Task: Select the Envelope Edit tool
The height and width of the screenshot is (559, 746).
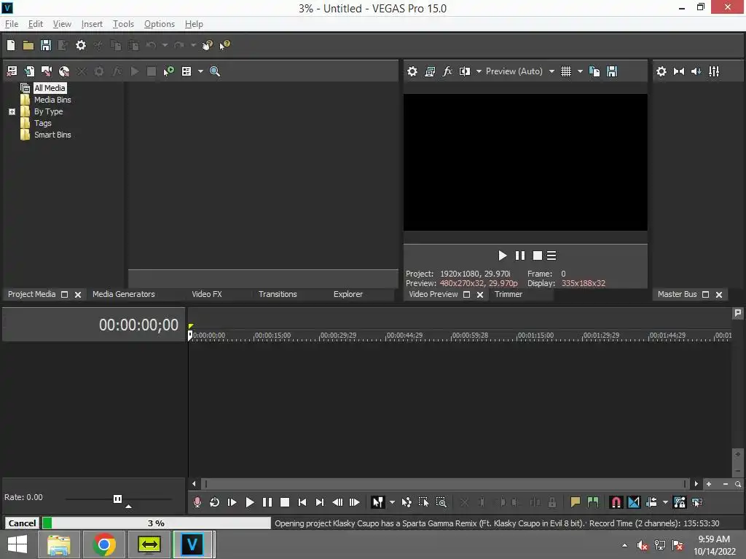Action: click(x=407, y=502)
